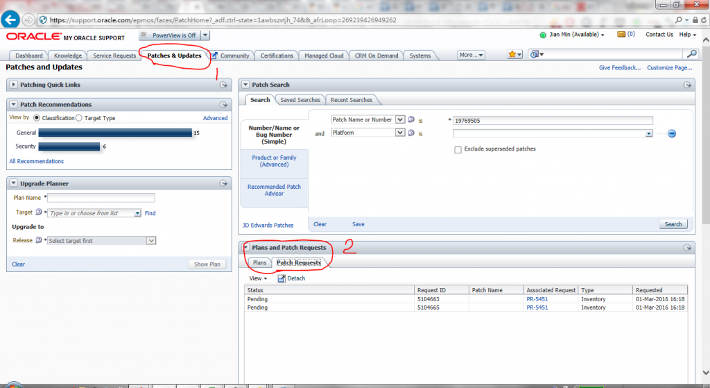The width and height of the screenshot is (710, 388).
Task: Click help icon next to Target field
Action: (x=39, y=212)
